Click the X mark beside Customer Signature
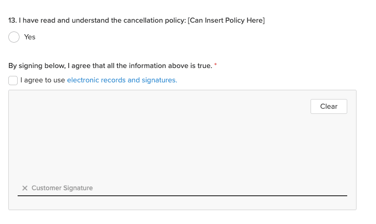Image resolution: width=376 pixels, height=224 pixels. (25, 188)
